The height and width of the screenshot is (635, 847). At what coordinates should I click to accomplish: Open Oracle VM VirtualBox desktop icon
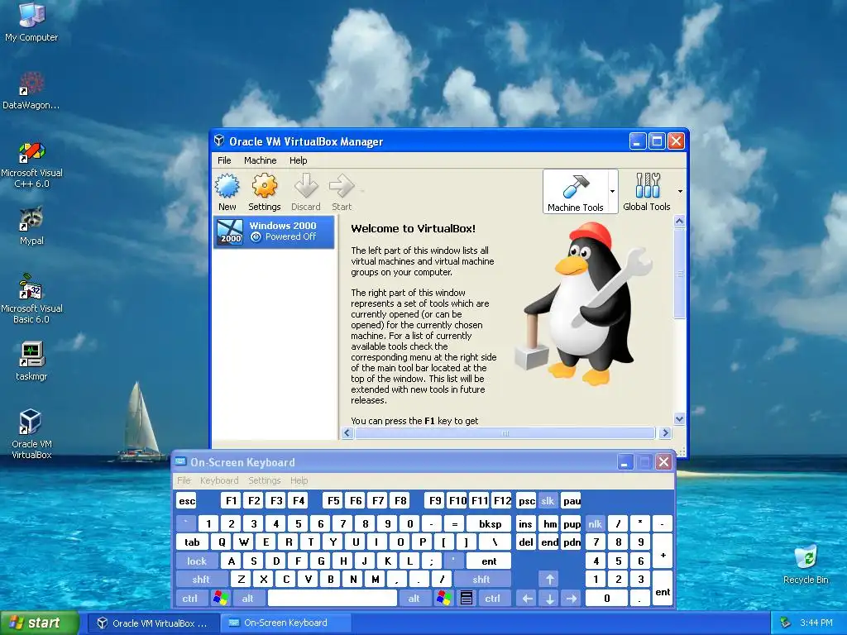(x=31, y=433)
